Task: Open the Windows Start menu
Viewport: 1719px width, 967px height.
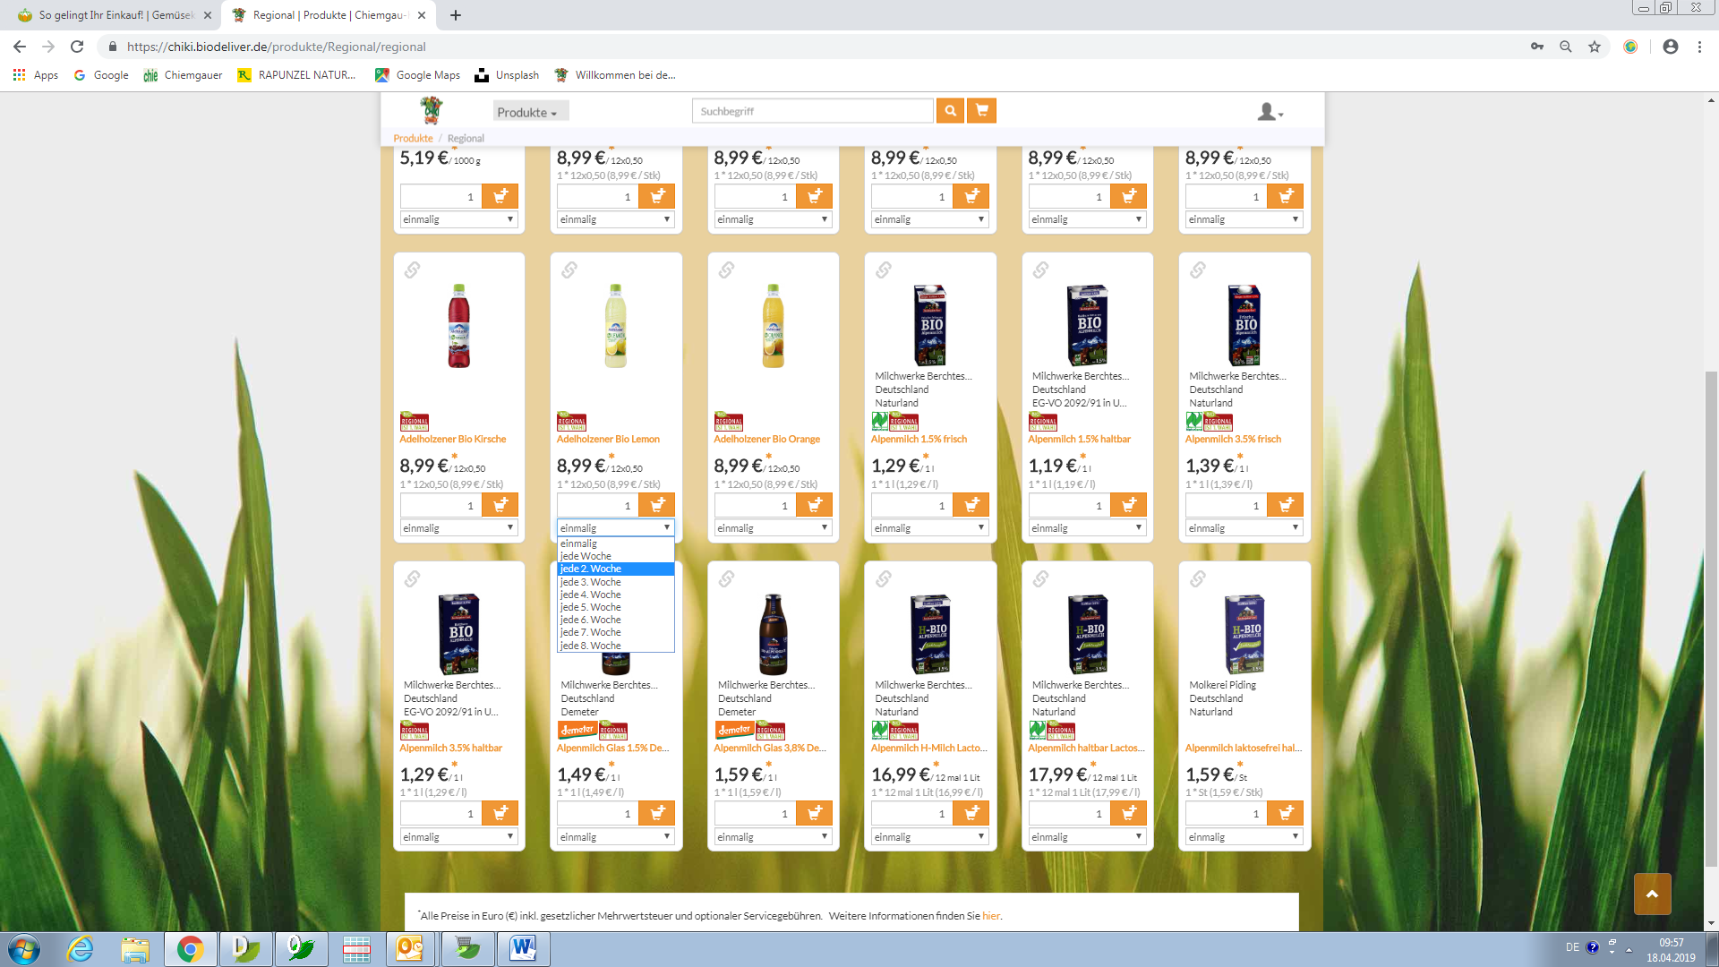Action: tap(24, 949)
